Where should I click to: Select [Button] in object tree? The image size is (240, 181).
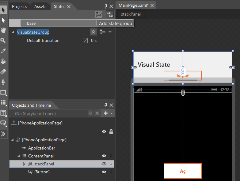(x=42, y=172)
